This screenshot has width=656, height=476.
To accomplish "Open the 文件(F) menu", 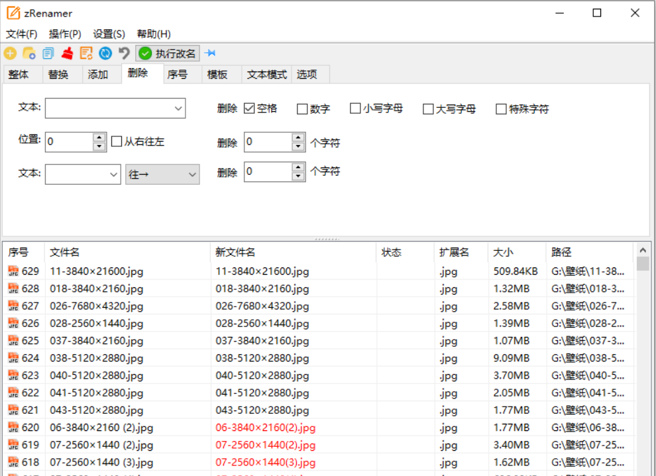I will (21, 34).
